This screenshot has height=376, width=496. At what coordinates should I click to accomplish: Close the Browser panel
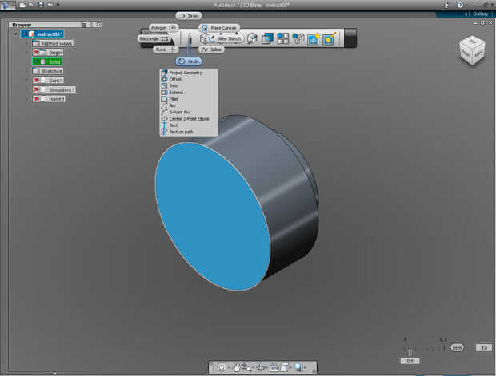[99, 24]
